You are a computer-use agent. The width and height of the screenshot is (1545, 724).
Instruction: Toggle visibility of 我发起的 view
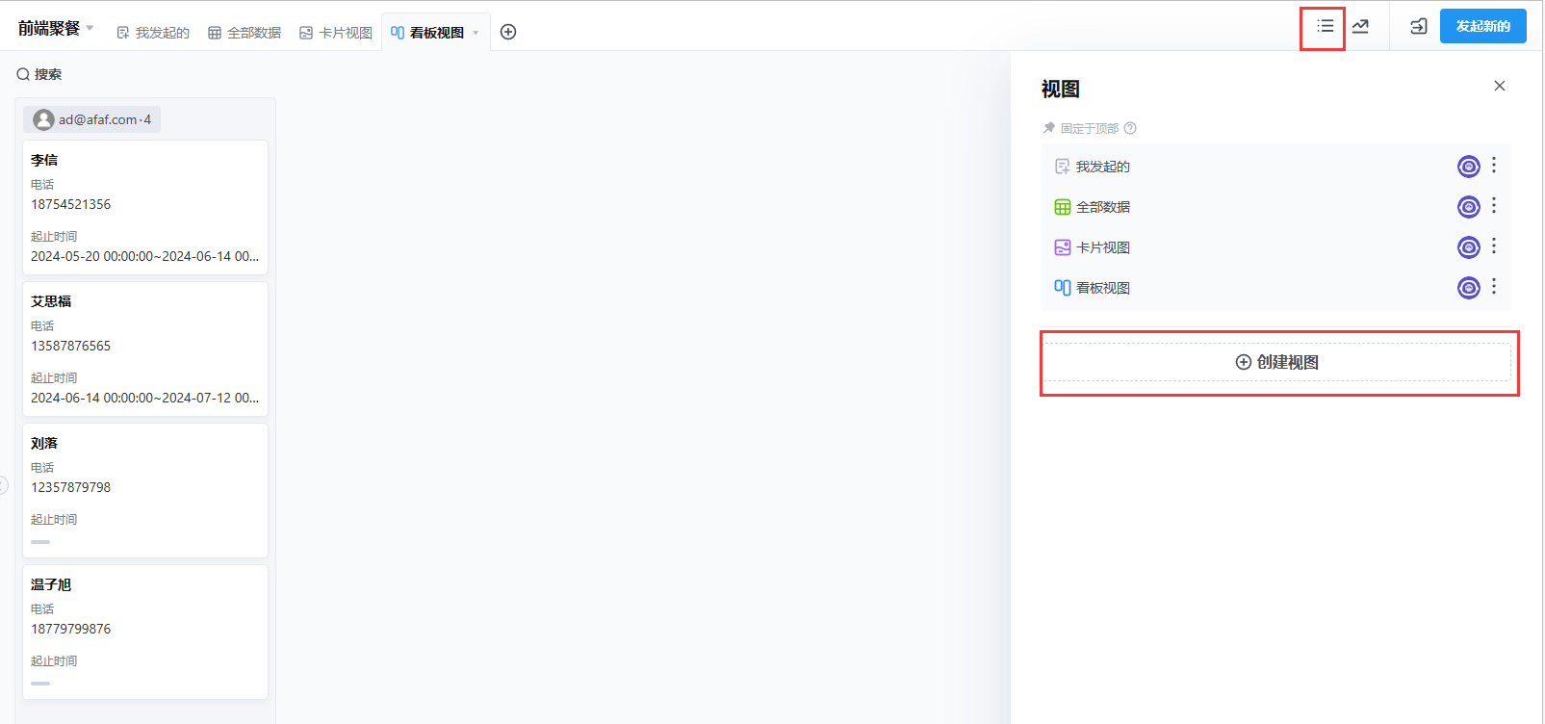tap(1468, 167)
